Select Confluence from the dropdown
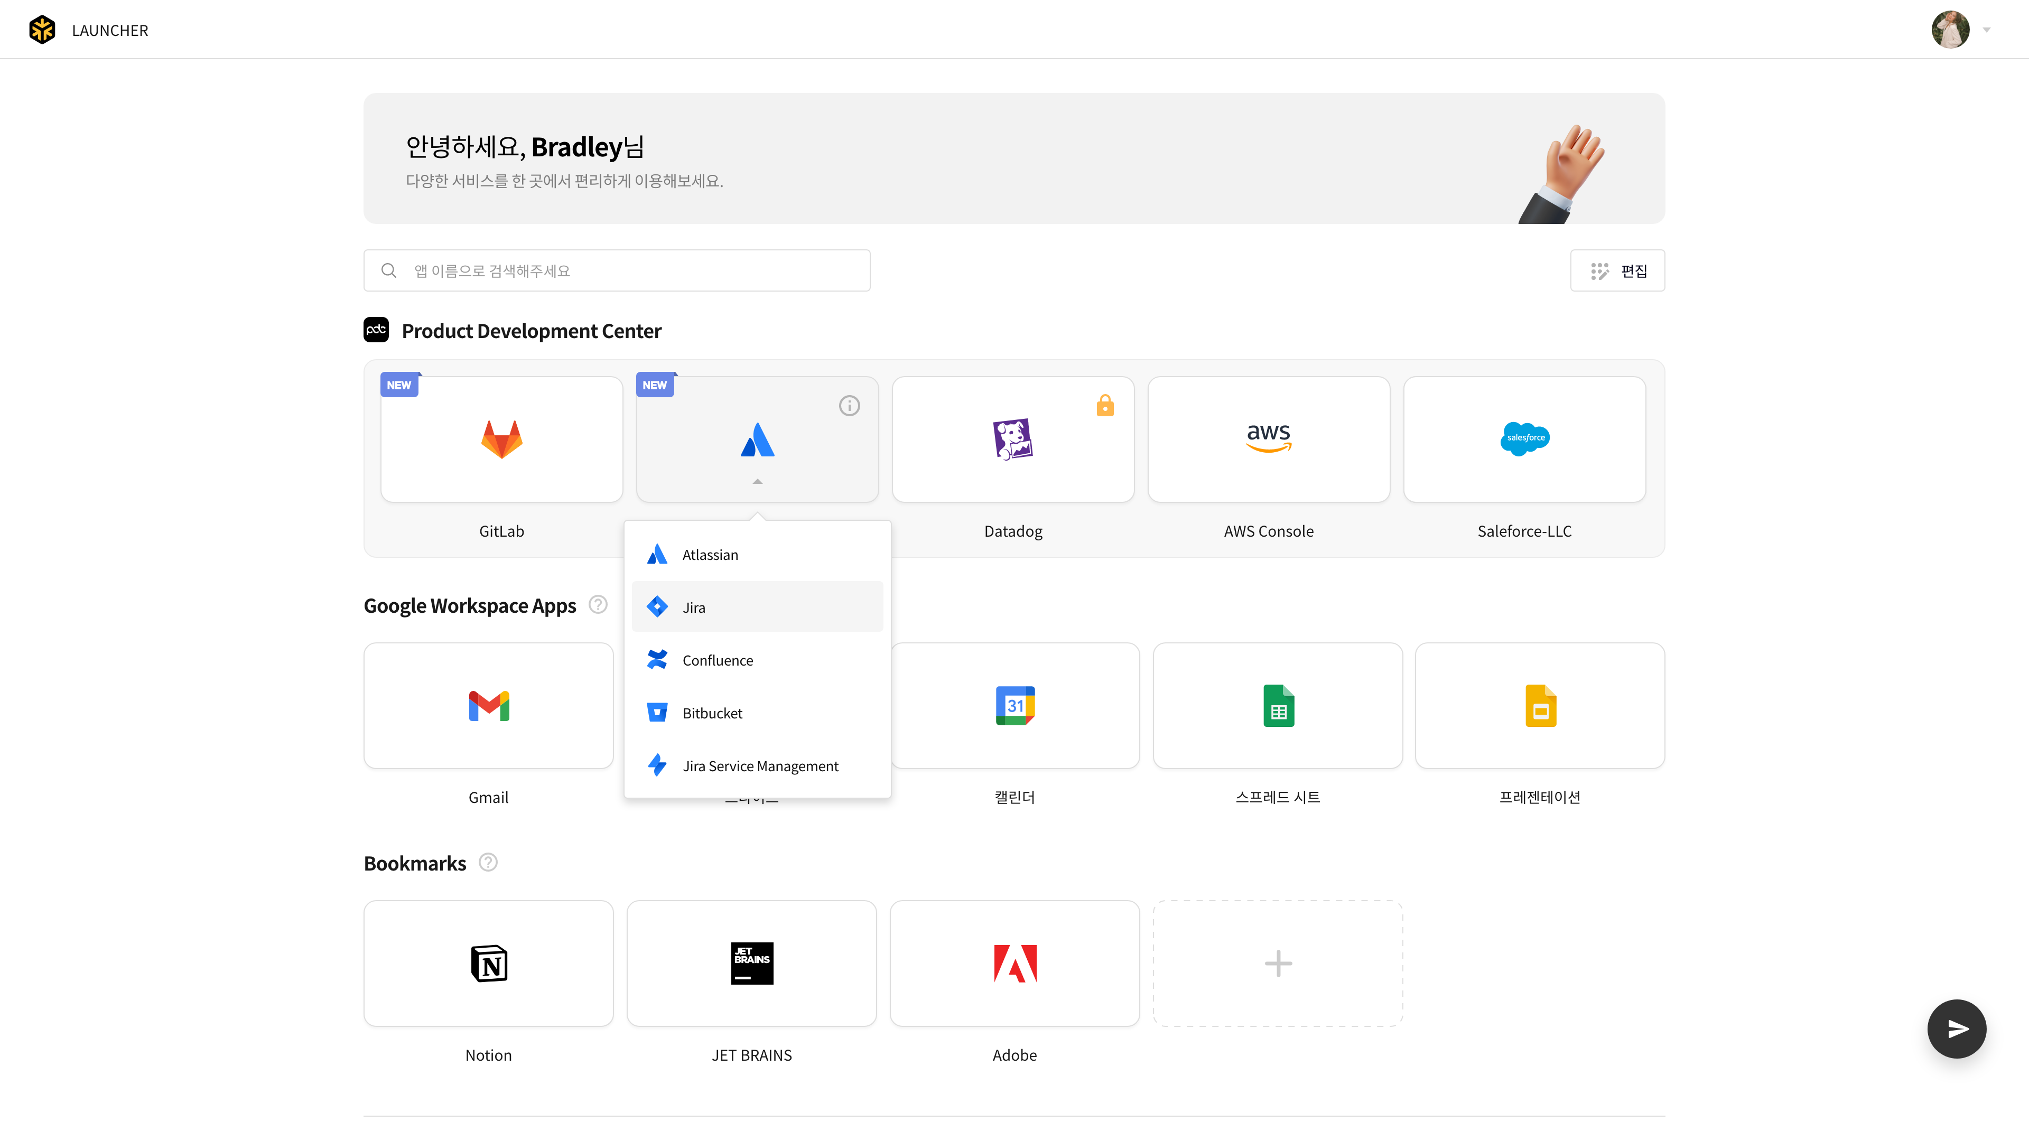 point(757,660)
